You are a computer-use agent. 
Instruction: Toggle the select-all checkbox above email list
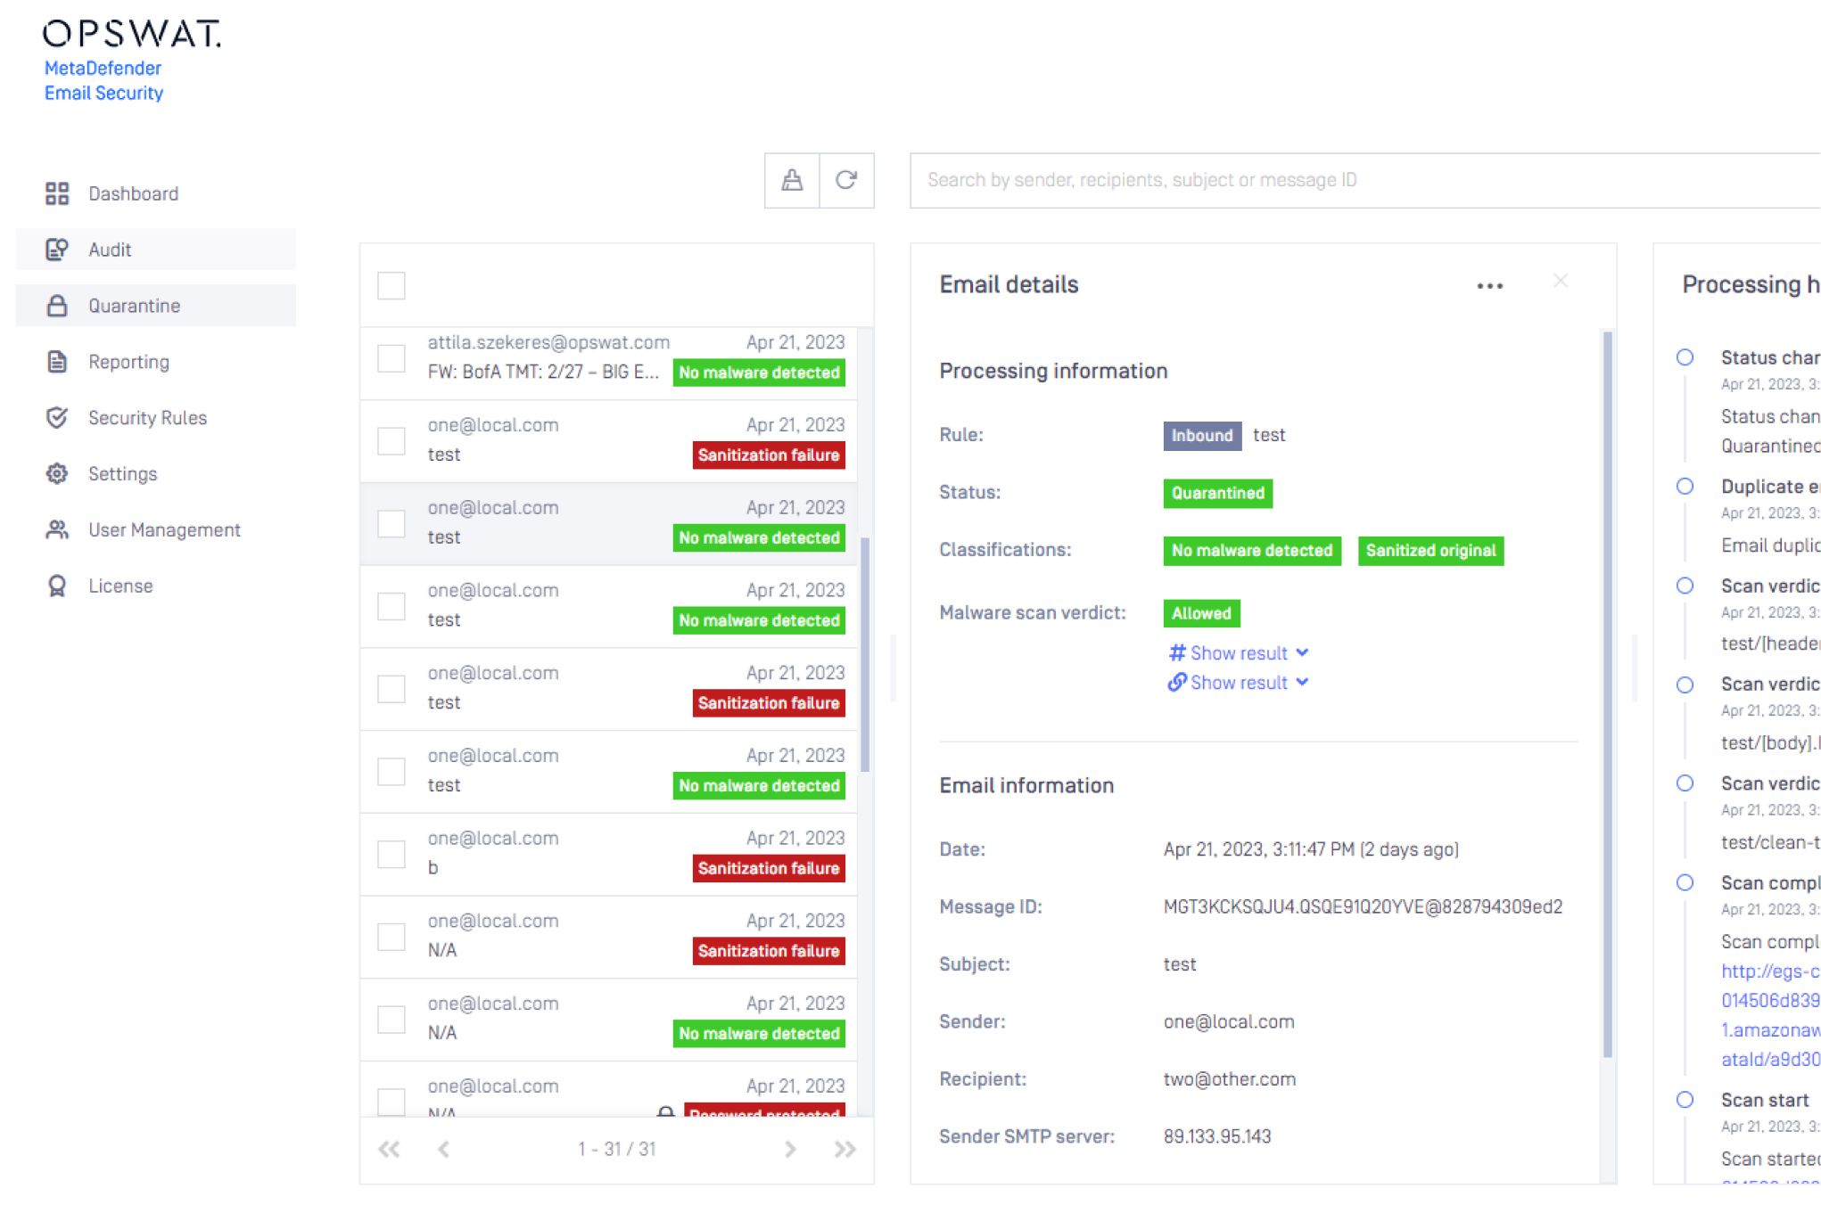coord(391,286)
